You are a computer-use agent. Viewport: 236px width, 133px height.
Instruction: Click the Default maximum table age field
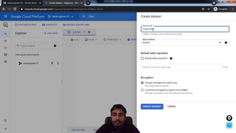(185, 67)
